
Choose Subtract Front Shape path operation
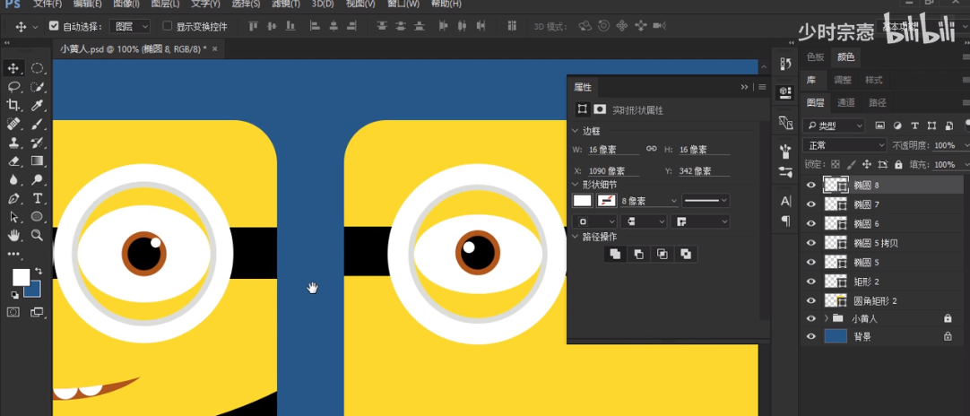pos(639,254)
